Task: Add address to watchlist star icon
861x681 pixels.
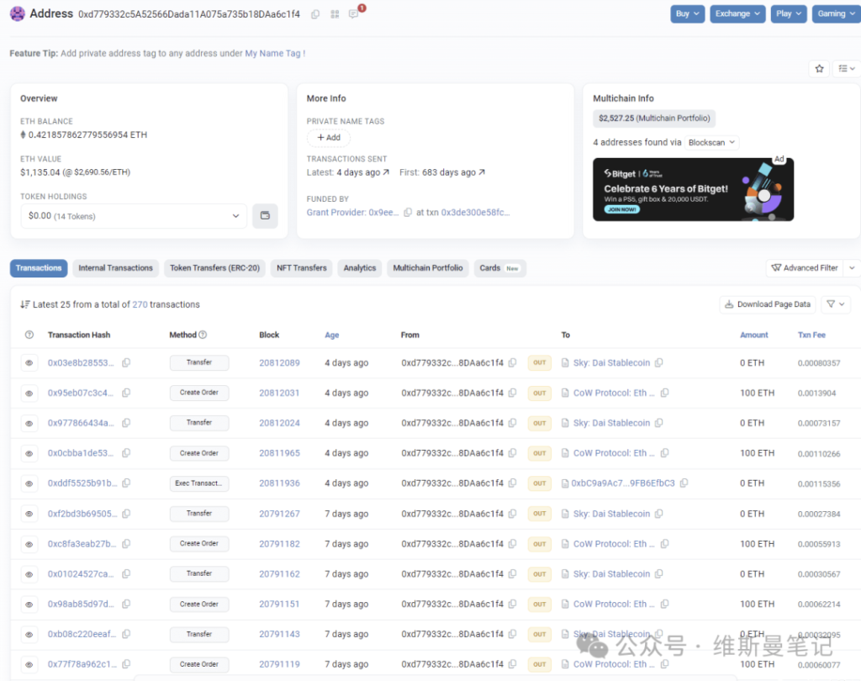Action: (x=819, y=69)
